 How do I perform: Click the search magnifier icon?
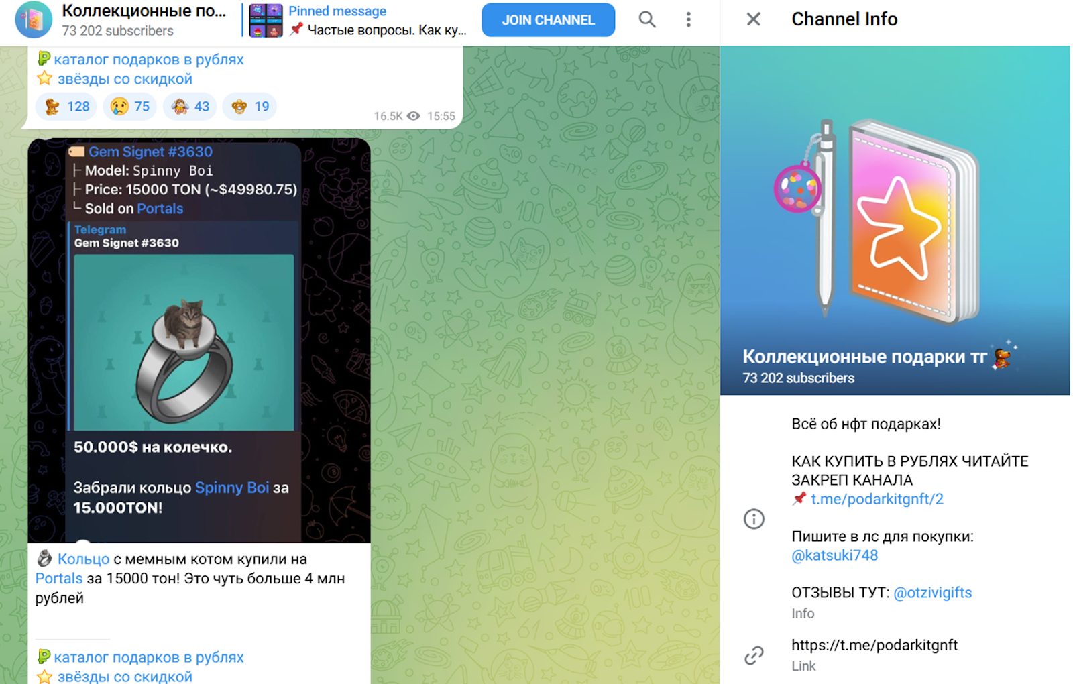pos(647,19)
